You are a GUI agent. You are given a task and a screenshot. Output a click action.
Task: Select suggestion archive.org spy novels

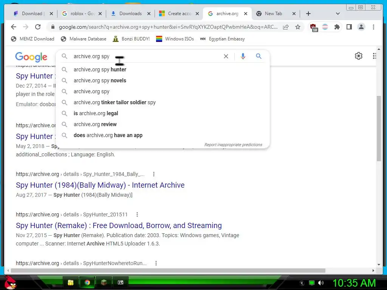pos(163,80)
